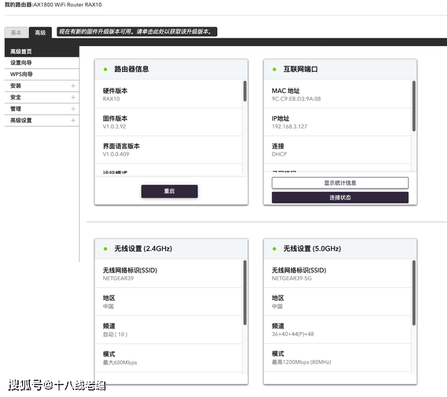Click the 连接状态 button
This screenshot has width=447, height=397.
point(339,198)
